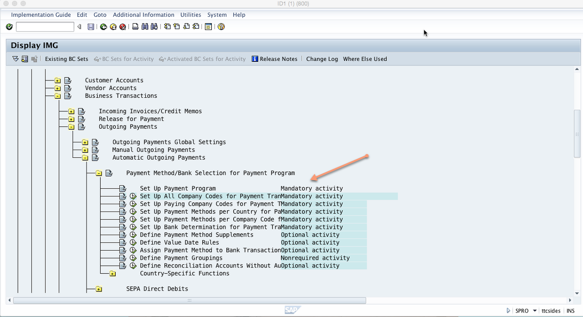The image size is (583, 317).
Task: Open documentation icon beside Customer Accounts
Action: (68, 81)
